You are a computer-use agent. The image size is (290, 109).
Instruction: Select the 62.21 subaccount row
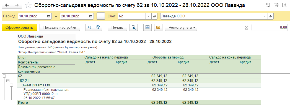click(139, 81)
